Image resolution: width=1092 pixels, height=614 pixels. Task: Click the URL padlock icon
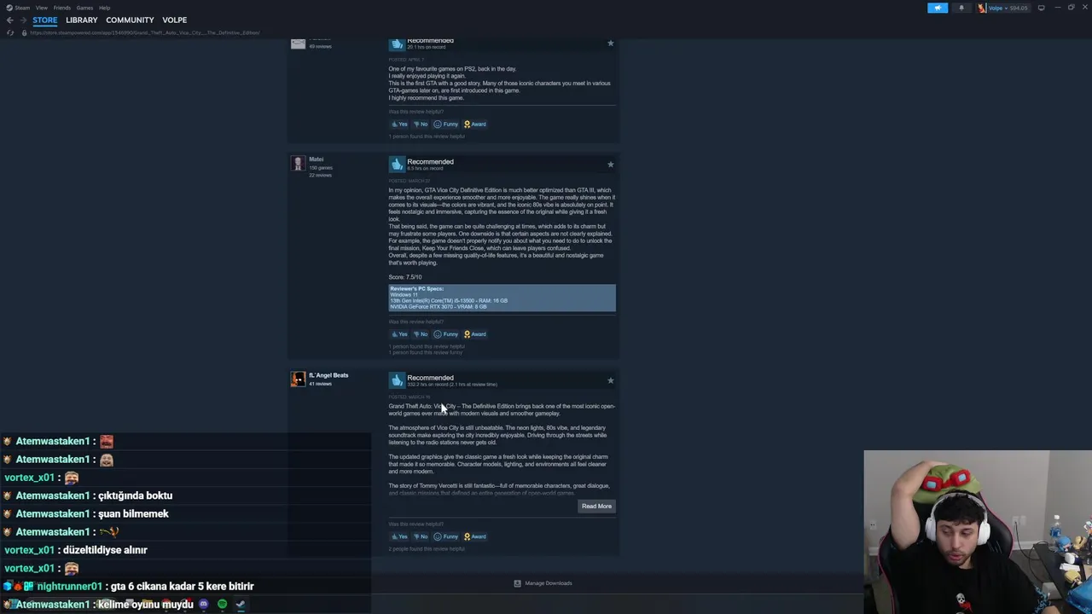24,32
